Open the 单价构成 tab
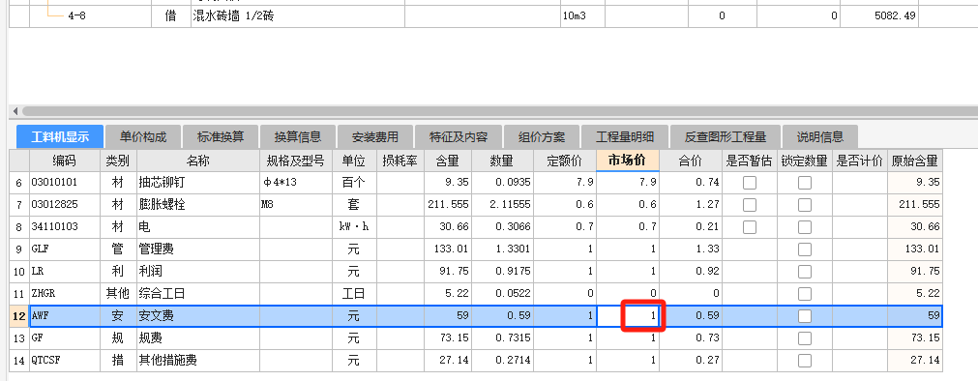Viewport: 978px width, 381px height. coord(143,136)
